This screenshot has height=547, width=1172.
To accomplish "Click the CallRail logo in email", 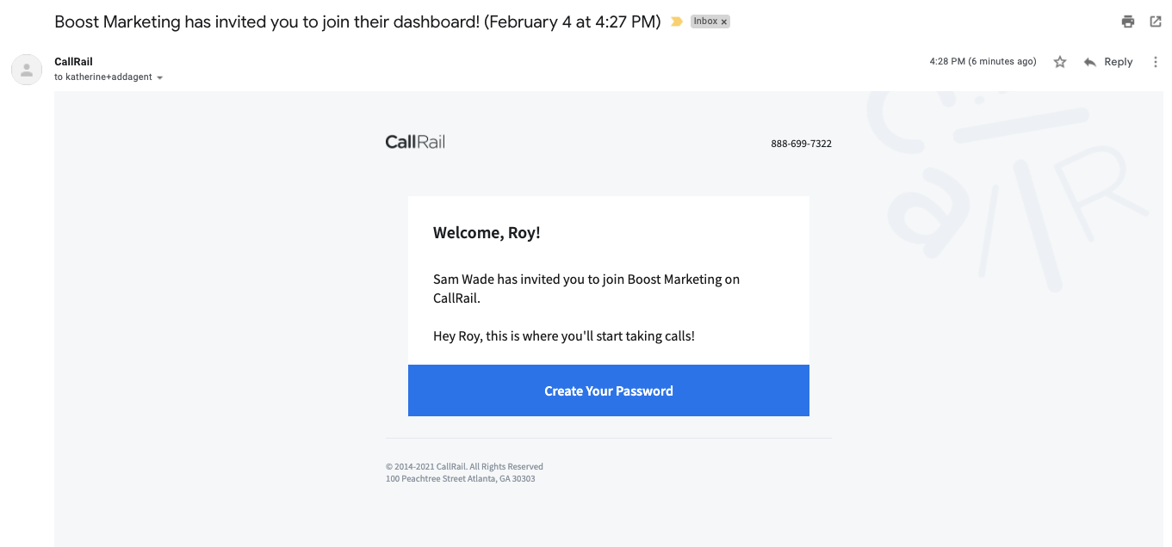I will pyautogui.click(x=415, y=142).
